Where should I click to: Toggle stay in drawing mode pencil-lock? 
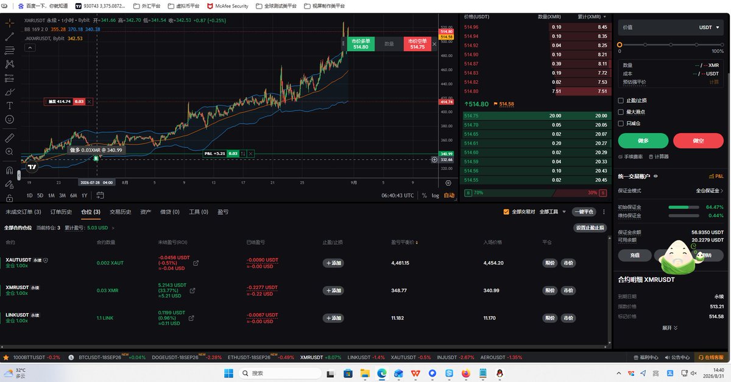click(x=10, y=184)
